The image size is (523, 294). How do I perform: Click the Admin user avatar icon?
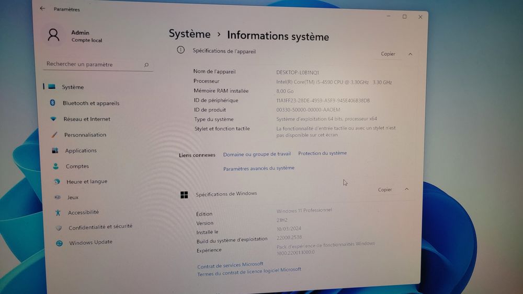[x=53, y=35]
